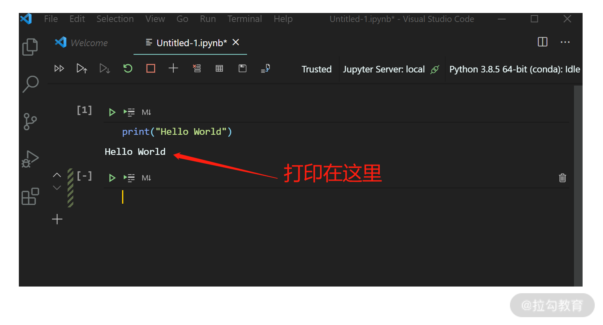Click Run by Line icon in cell [1]
The width and height of the screenshot is (603, 325).
tap(129, 112)
